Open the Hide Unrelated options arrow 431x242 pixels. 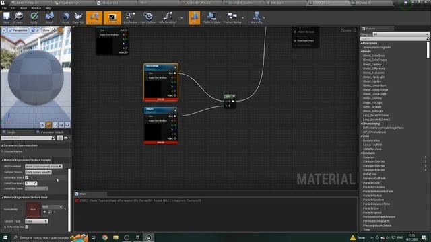tap(181, 18)
